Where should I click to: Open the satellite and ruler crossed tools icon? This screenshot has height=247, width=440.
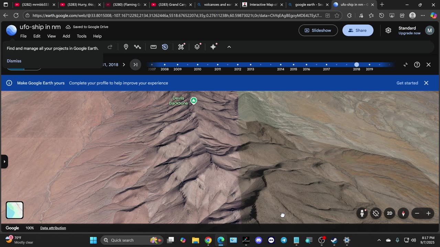pos(181,47)
